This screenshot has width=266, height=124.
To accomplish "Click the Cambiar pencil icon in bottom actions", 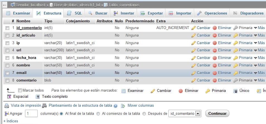I will [x=153, y=91].
